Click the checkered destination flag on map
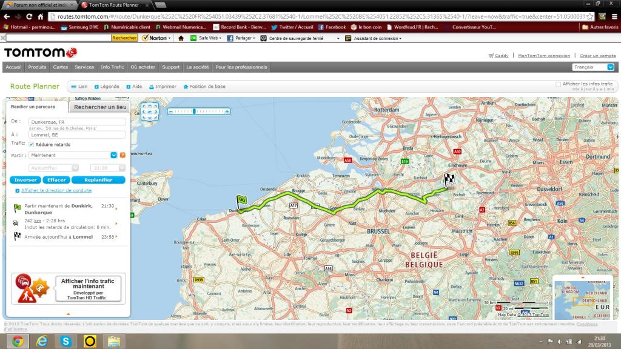This screenshot has height=349, width=621. [449, 179]
